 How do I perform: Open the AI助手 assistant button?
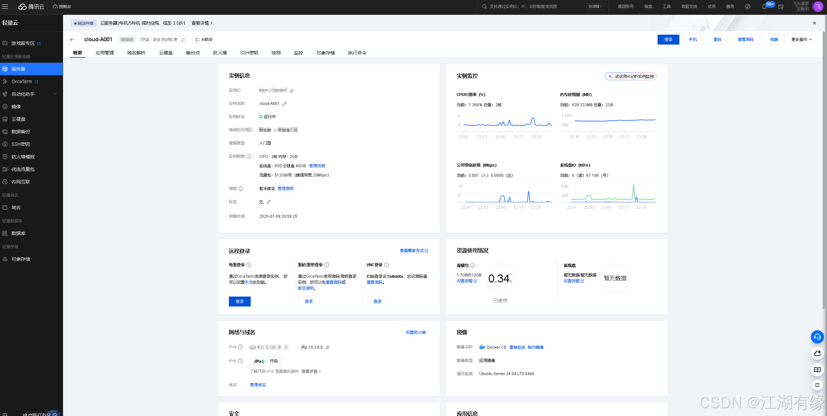(204, 40)
